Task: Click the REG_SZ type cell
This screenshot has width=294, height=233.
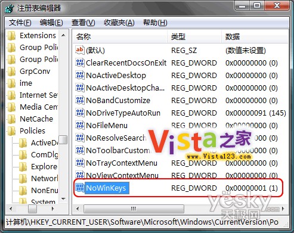Action: 184,50
